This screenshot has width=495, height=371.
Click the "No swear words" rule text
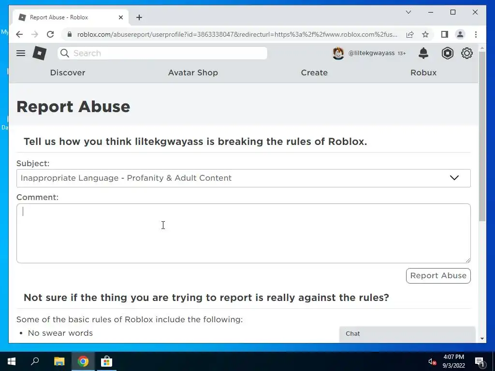click(60, 333)
